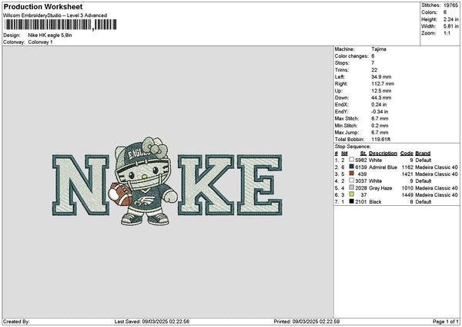462x327 pixels.
Task: Click the Total Bobbin value 119.61ft
Action: click(x=380, y=140)
